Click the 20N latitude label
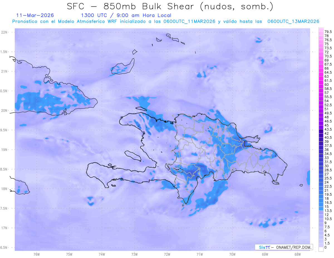The width and height of the screenshot is (334, 258). (5, 110)
